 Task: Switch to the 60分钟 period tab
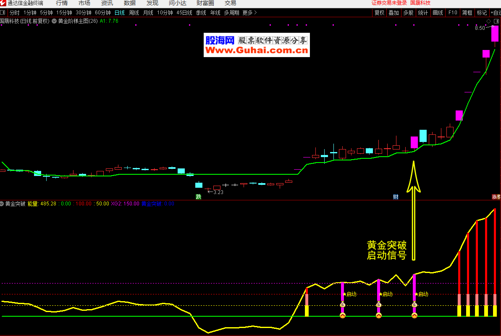(x=102, y=13)
